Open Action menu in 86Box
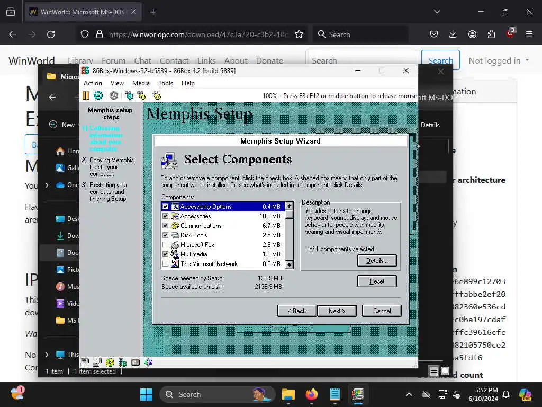The image size is (542, 407). tap(93, 83)
